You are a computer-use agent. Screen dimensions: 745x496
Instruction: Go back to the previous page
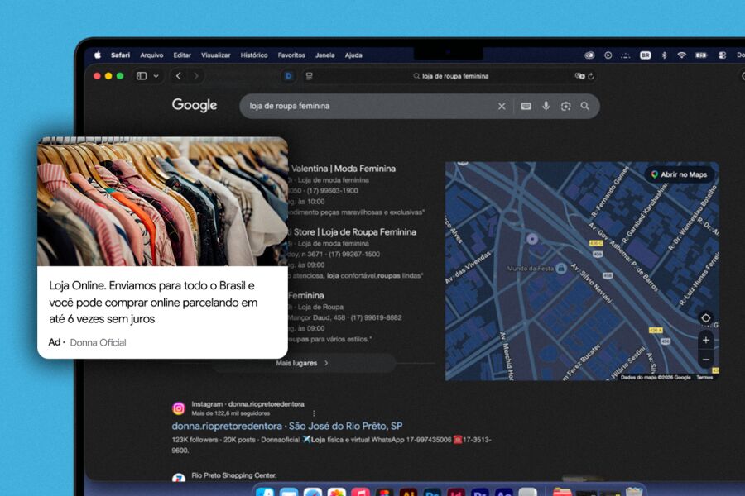pos(178,76)
